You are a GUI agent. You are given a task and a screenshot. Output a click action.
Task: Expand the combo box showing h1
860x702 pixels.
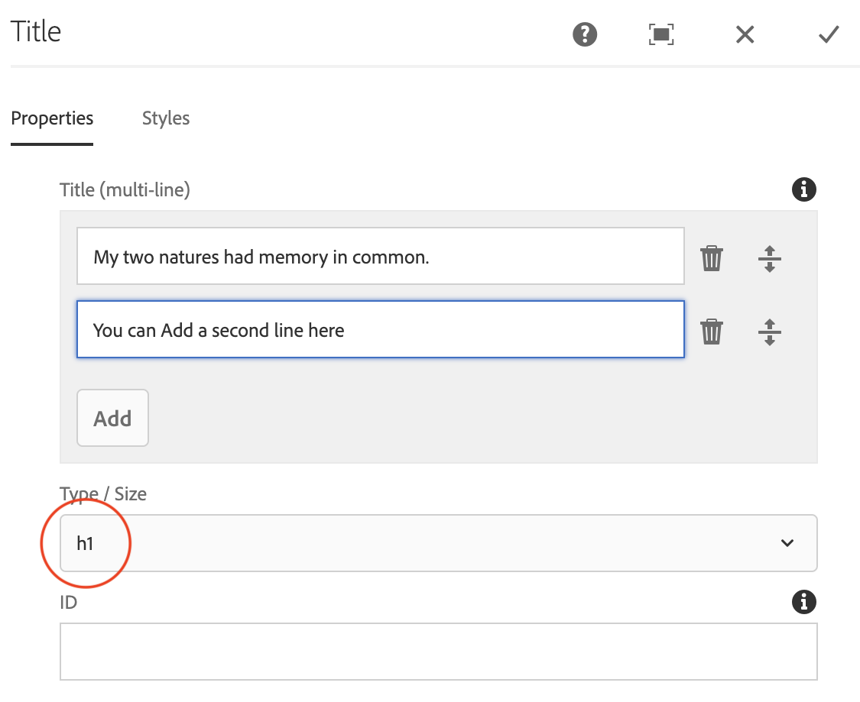(x=438, y=543)
